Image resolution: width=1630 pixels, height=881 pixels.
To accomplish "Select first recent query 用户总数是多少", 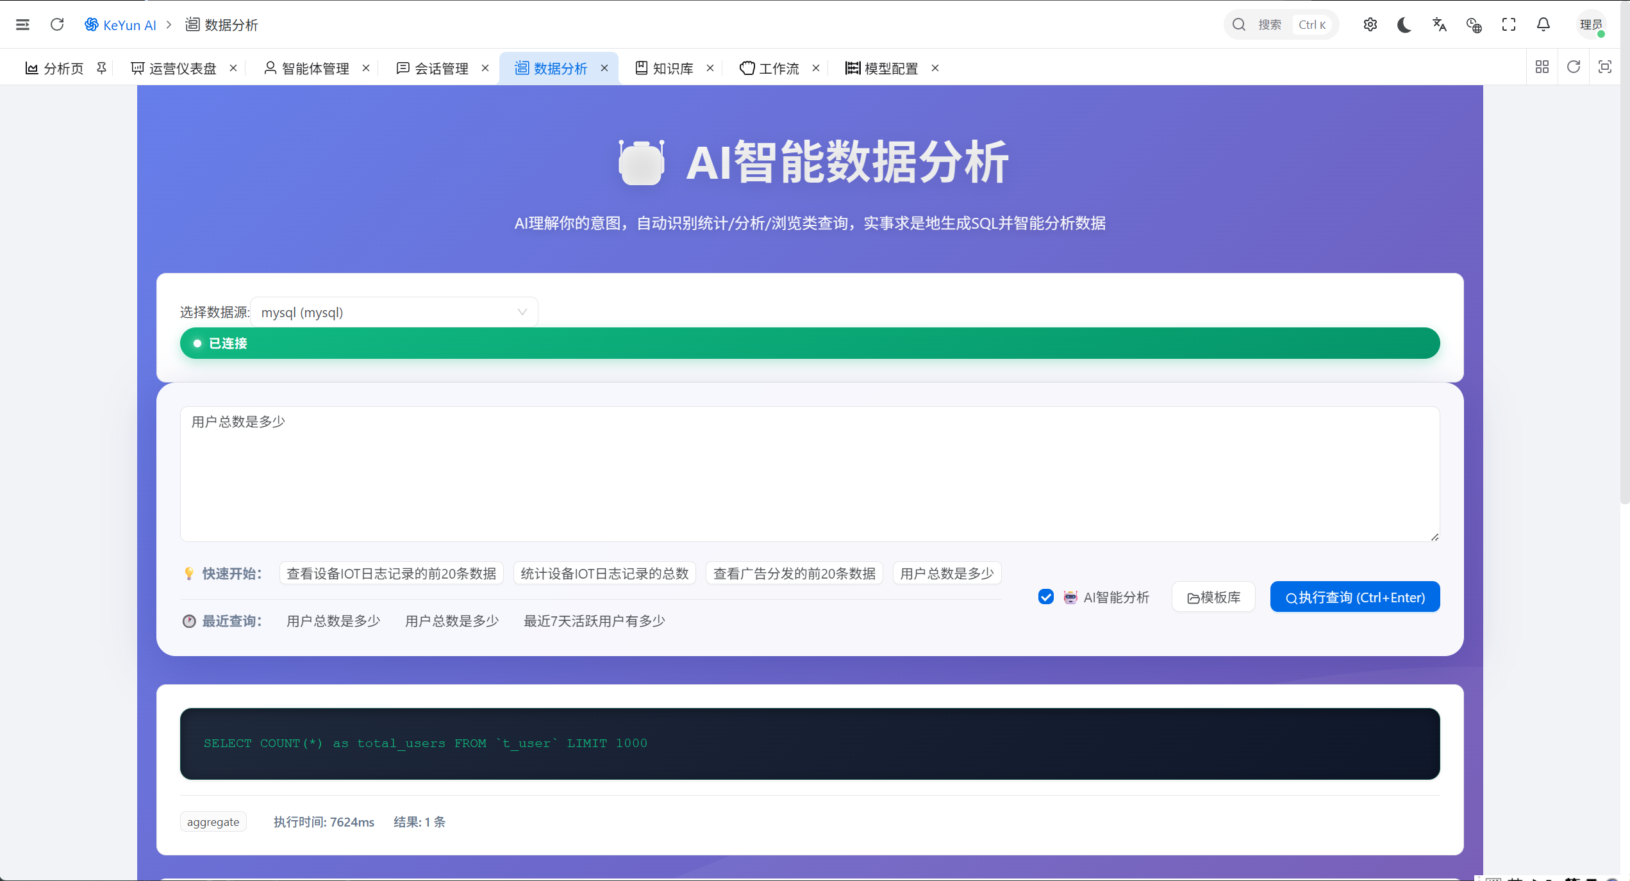I will tap(333, 621).
